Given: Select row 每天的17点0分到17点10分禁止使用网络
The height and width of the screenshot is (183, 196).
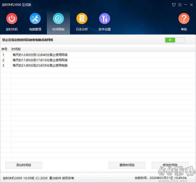Looking at the screenshot, I should click(98, 60).
